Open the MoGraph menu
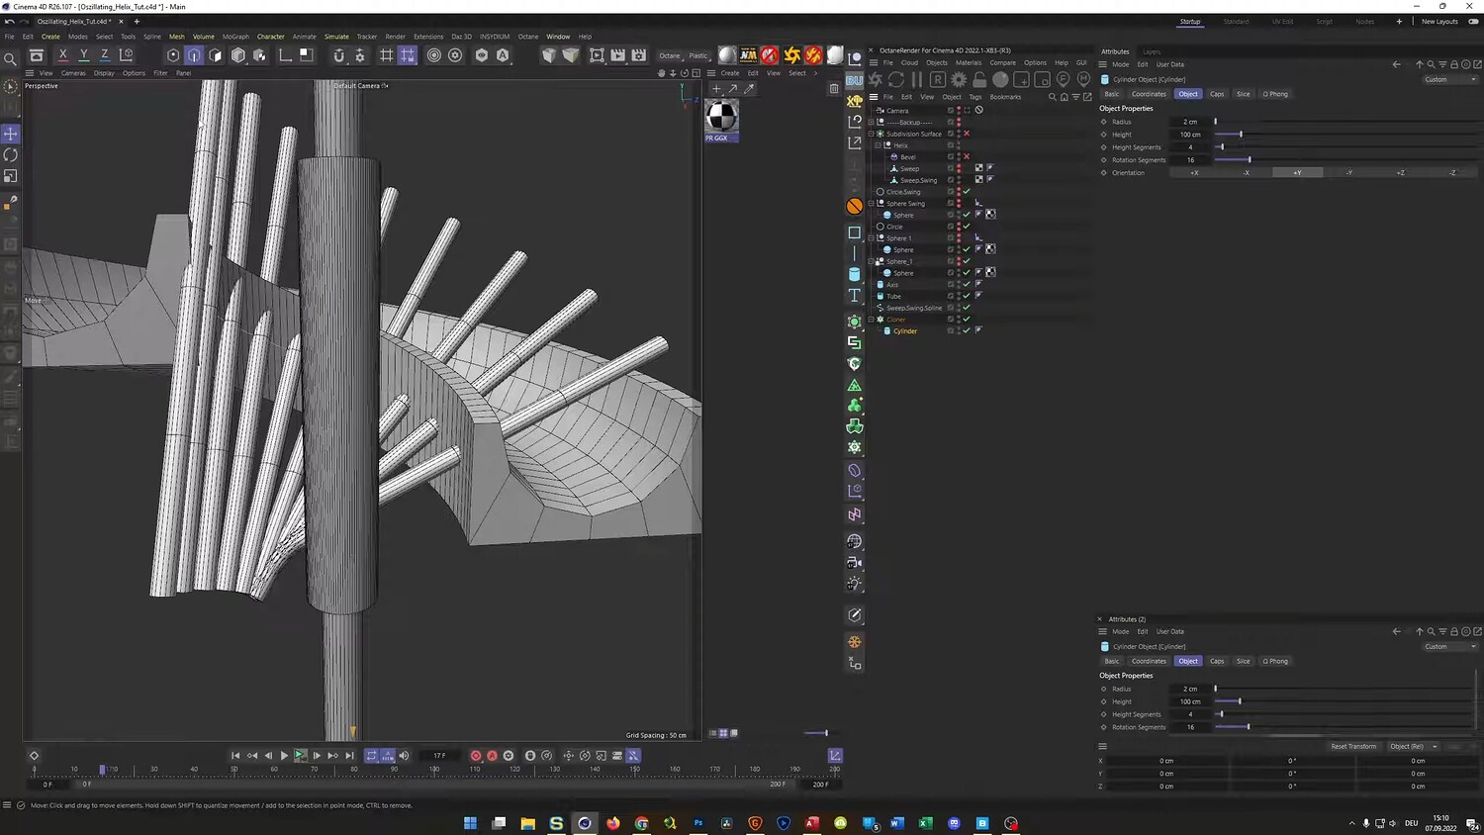The image size is (1484, 835). coord(235,37)
